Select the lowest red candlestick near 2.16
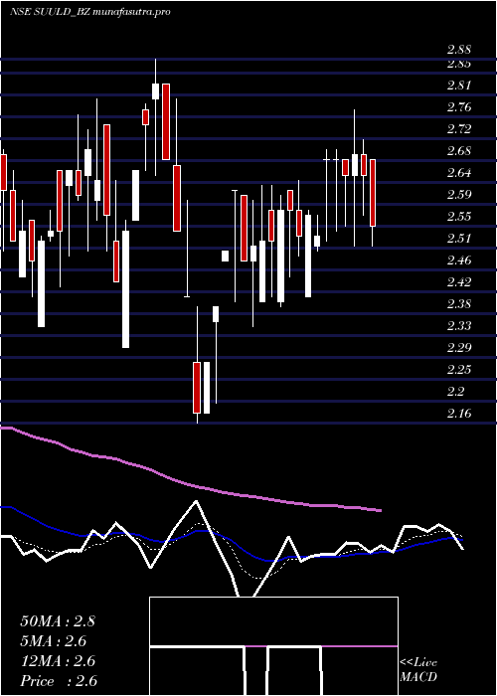Viewport: 497px width, 696px height. click(x=197, y=388)
